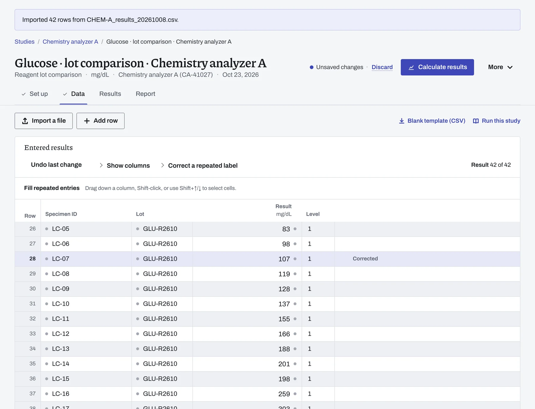Expand Correct a repeated label
This screenshot has height=409, width=535.
pos(199,165)
